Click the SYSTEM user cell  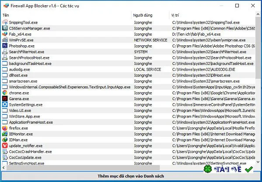141,52
